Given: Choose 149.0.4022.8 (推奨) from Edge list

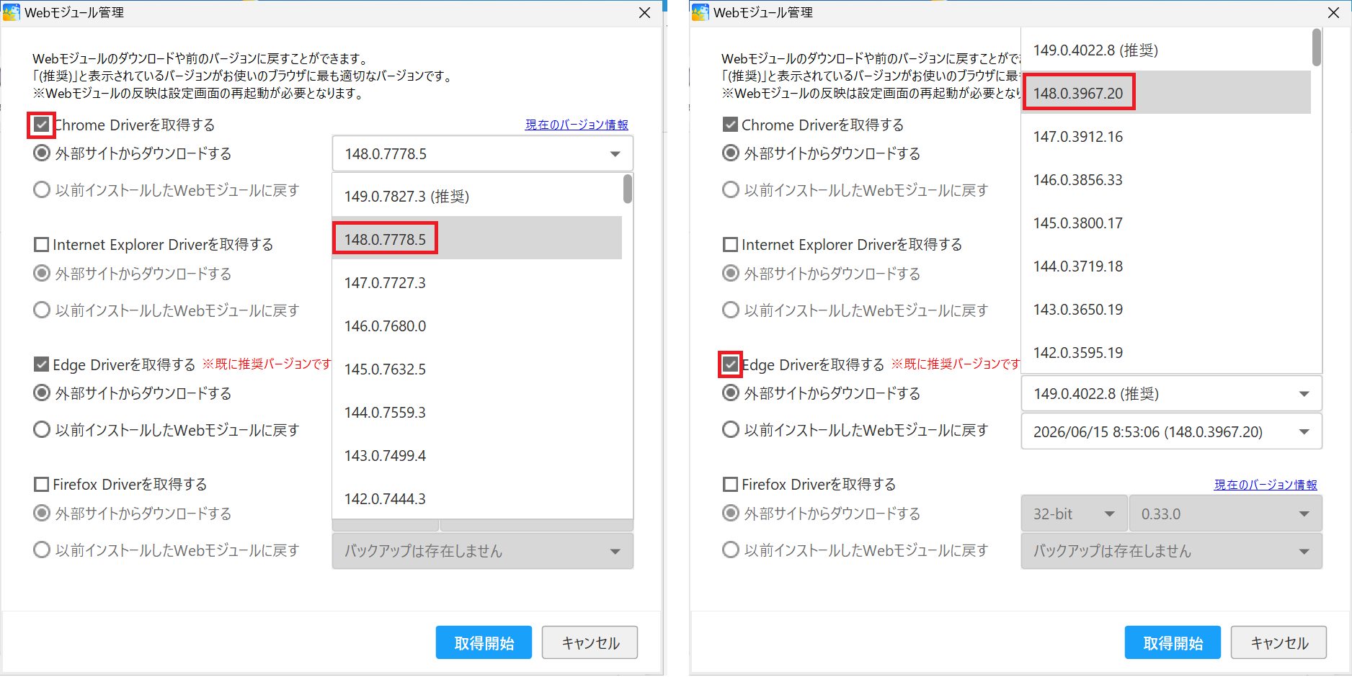Looking at the screenshot, I should pos(1166,50).
